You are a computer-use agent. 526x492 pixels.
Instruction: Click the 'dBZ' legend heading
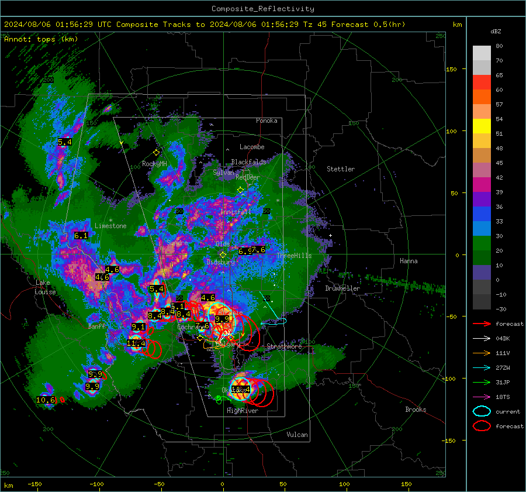pyautogui.click(x=496, y=31)
